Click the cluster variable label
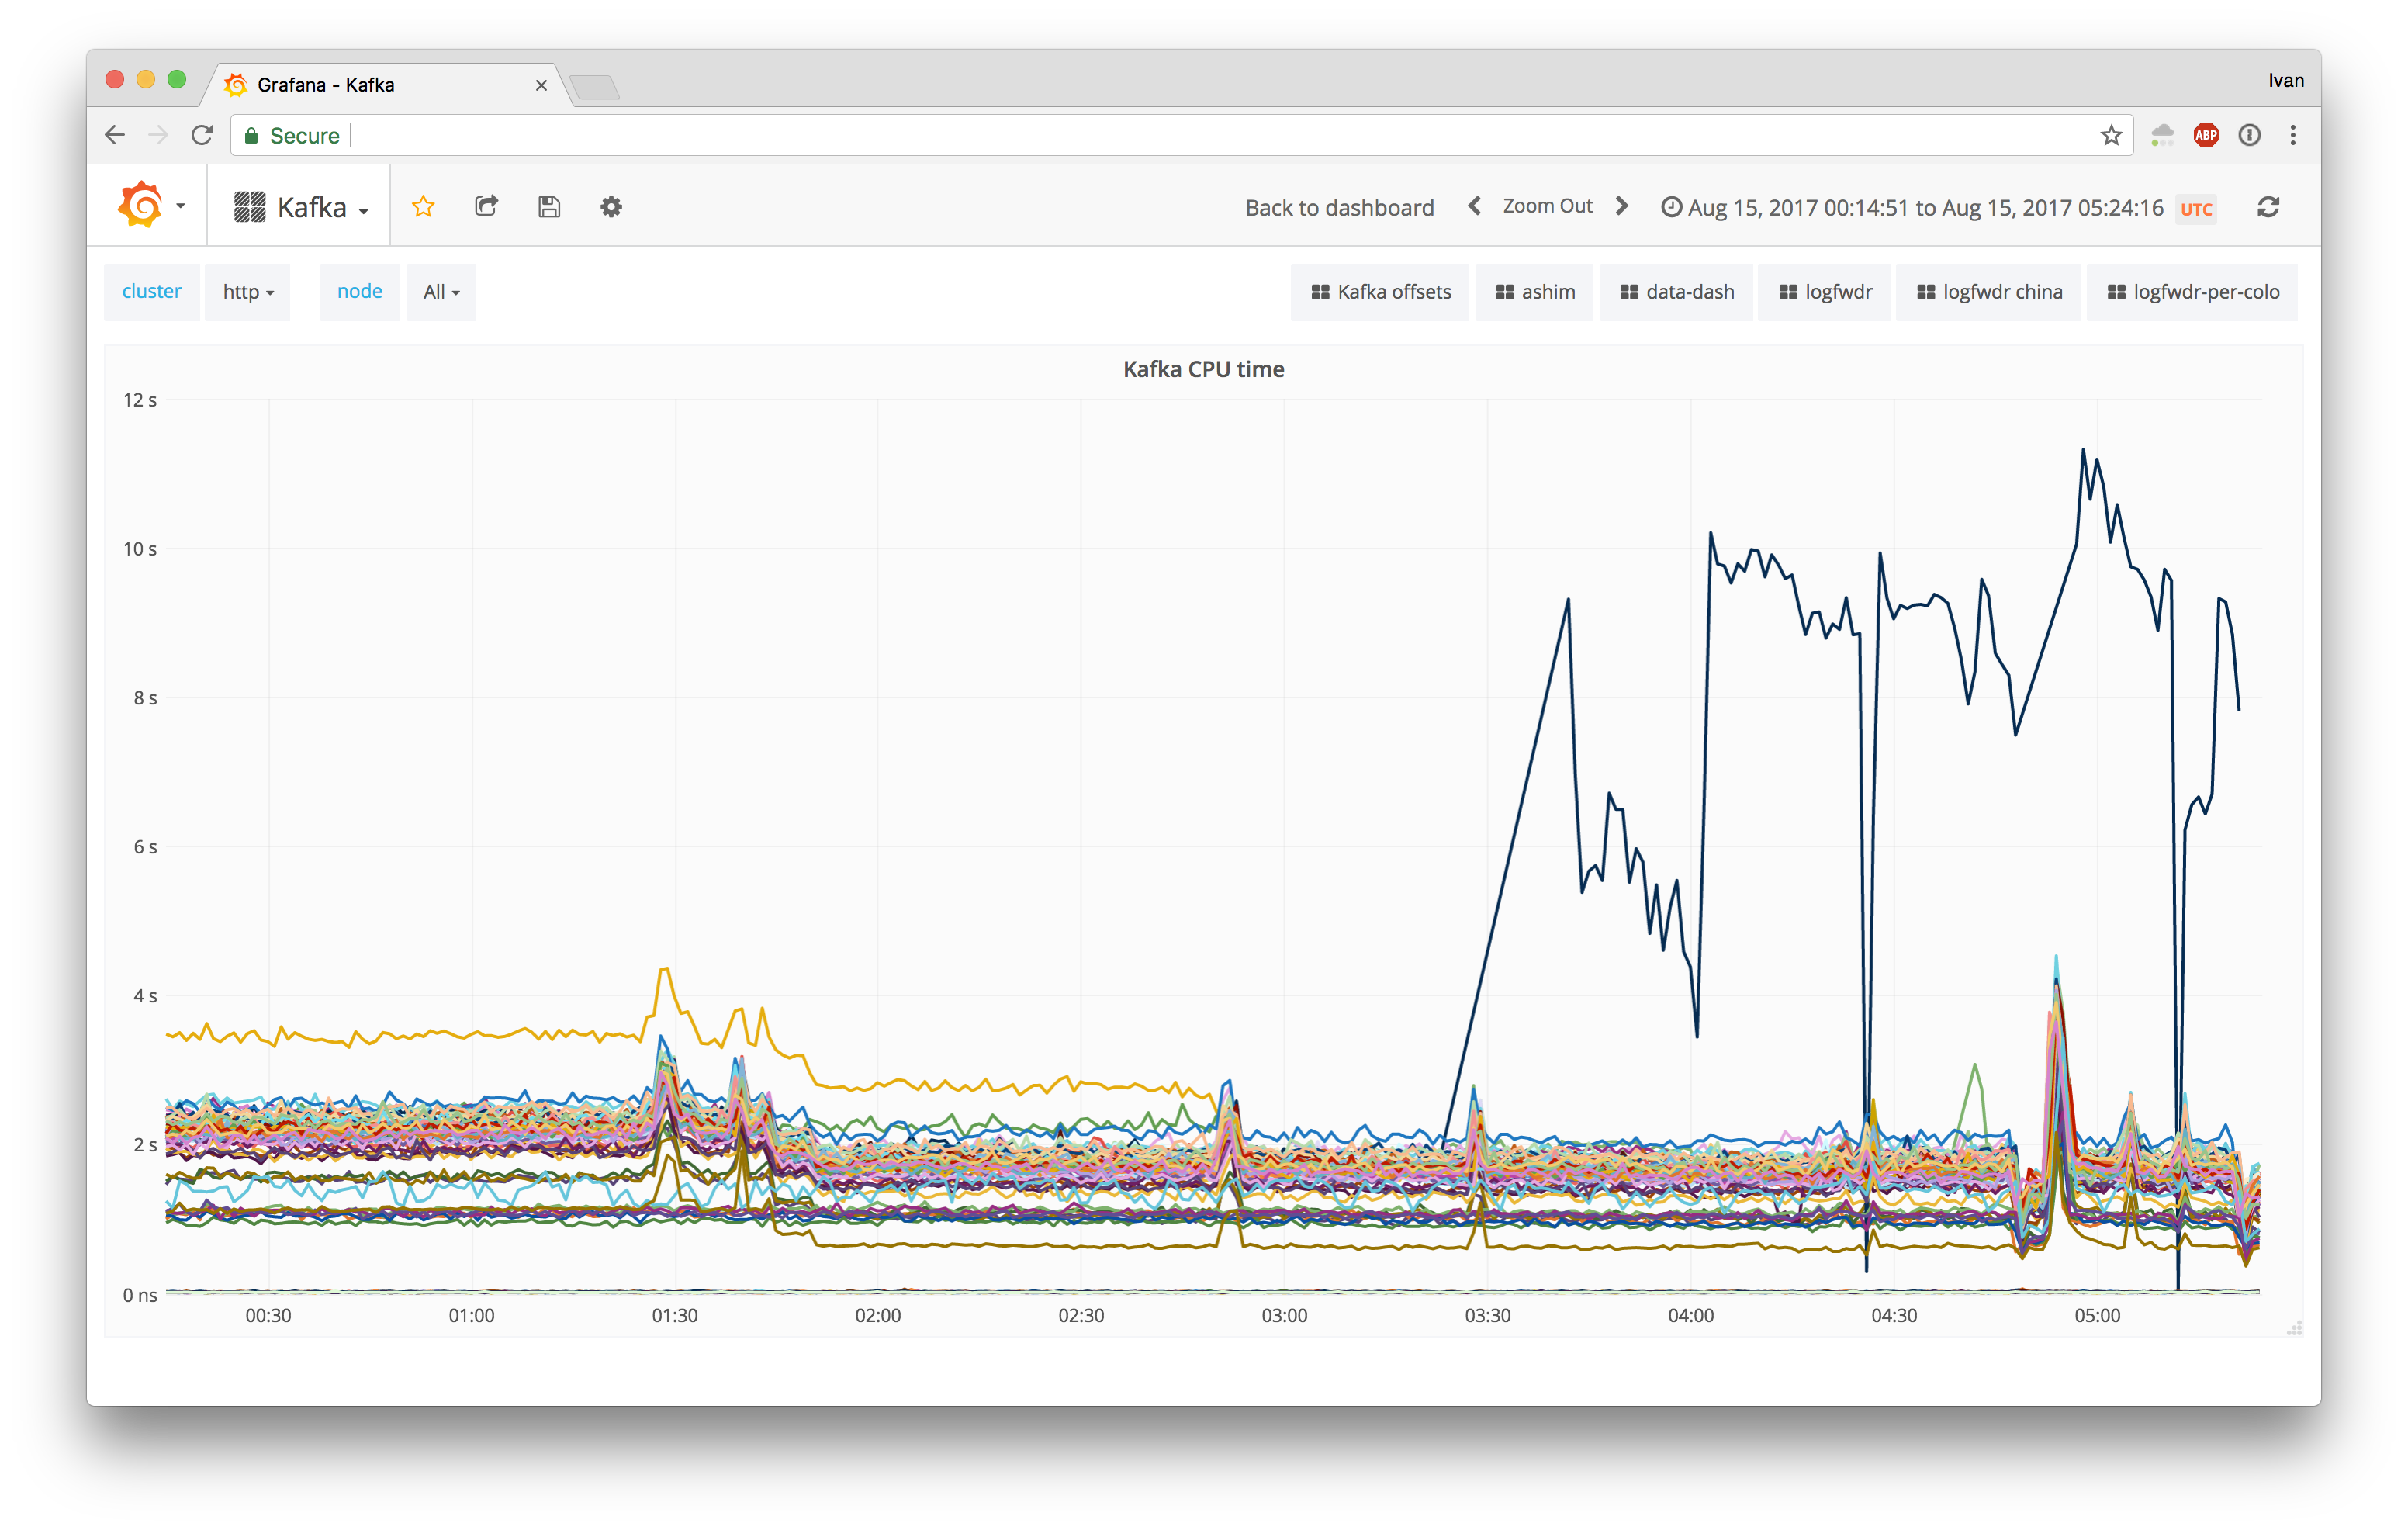Viewport: 2408px width, 1530px height. [152, 292]
